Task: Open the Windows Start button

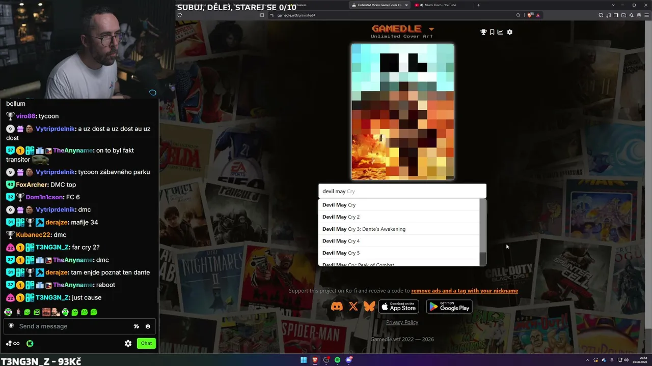Action: [x=304, y=360]
